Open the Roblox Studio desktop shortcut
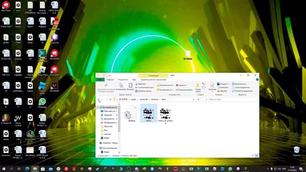Image resolution: width=306 pixels, height=172 pixels. (x=42, y=88)
